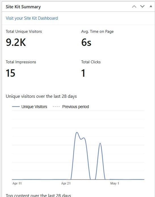Image resolution: width=155 pixels, height=197 pixels.
Task: Toggle the Unique Visitors legend entry
Action: [30, 107]
